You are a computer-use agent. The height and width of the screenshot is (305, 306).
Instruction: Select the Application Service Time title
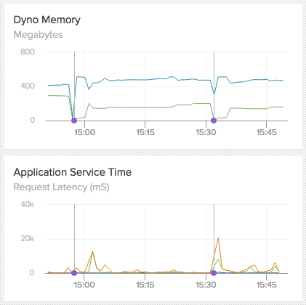[73, 172]
